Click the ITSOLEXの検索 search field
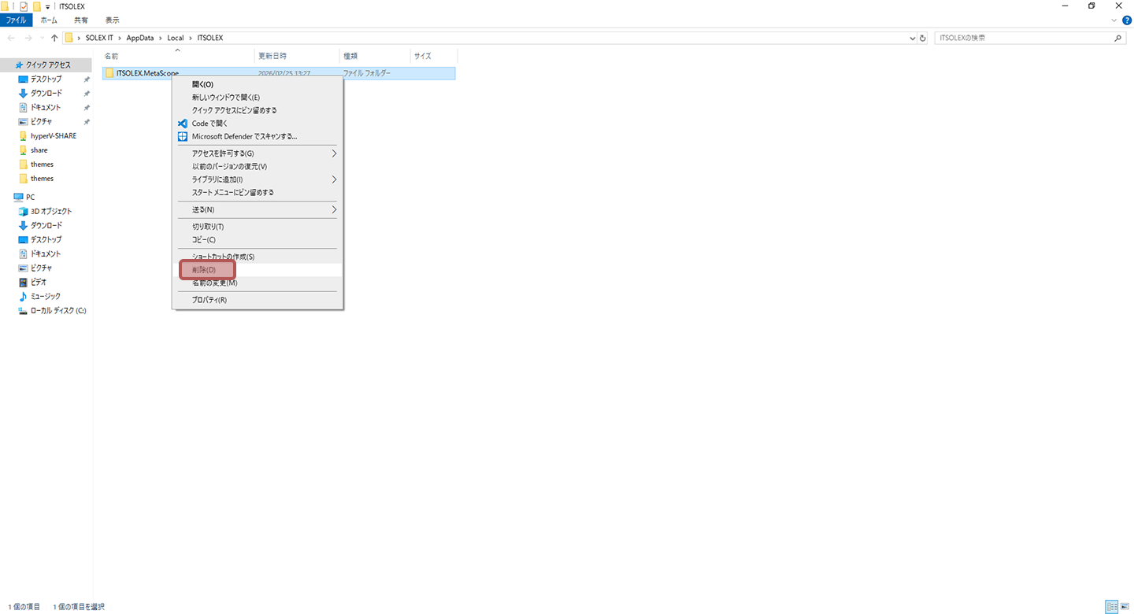The height and width of the screenshot is (614, 1134). (x=1024, y=38)
